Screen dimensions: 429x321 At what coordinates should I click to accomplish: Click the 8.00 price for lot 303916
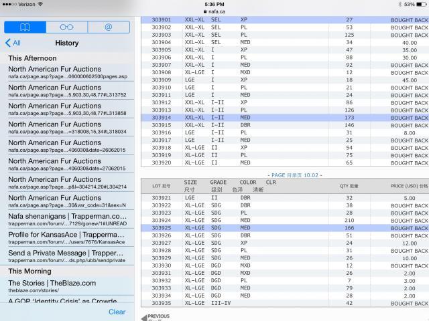click(x=410, y=133)
